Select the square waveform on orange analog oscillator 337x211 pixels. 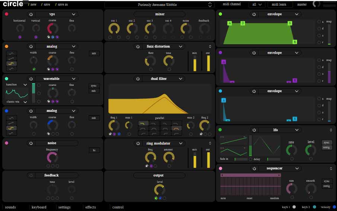[x=12, y=64]
